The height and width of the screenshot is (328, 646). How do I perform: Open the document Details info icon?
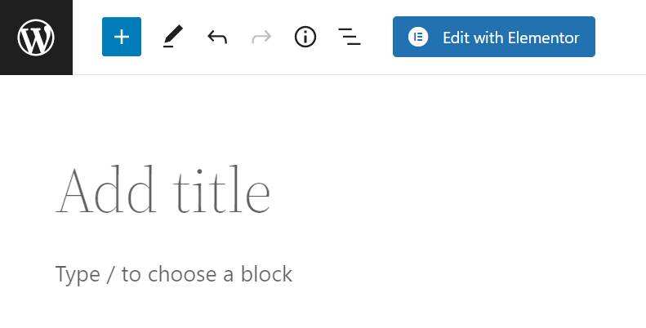click(x=305, y=37)
